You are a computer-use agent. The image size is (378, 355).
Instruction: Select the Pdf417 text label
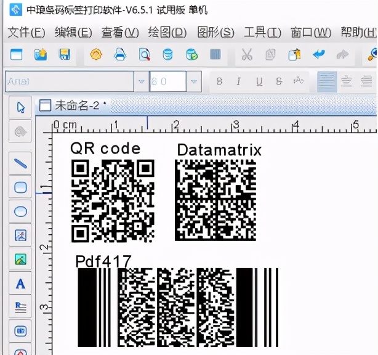click(x=103, y=261)
